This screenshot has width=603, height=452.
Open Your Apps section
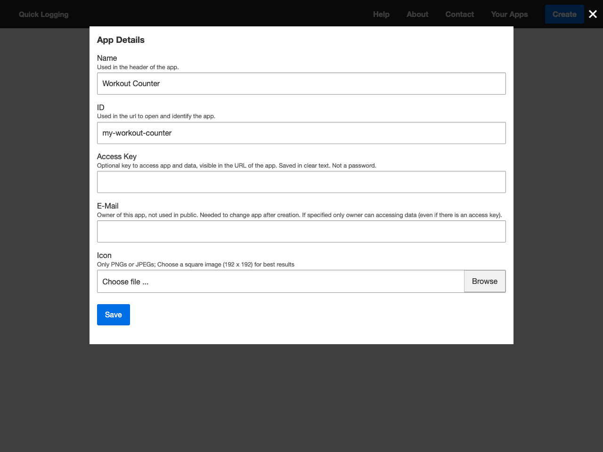coord(509,14)
